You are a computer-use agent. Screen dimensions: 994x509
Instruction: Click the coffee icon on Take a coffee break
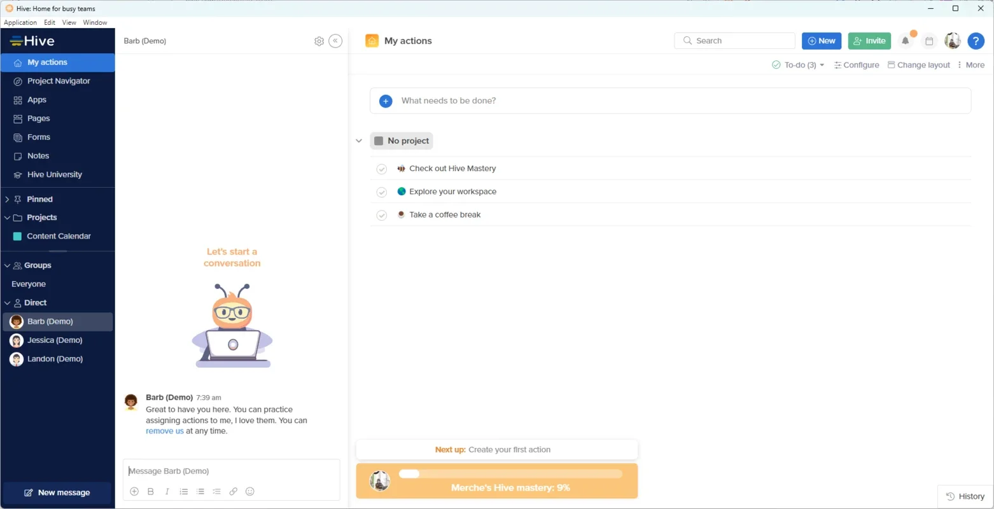401,214
